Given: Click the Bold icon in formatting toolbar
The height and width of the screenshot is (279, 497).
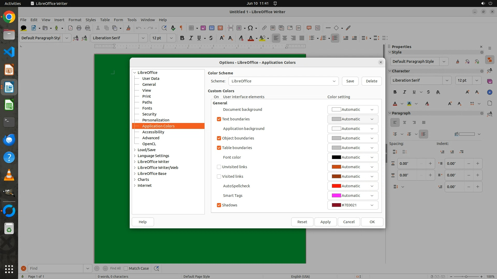Looking at the screenshot, I should point(182,38).
